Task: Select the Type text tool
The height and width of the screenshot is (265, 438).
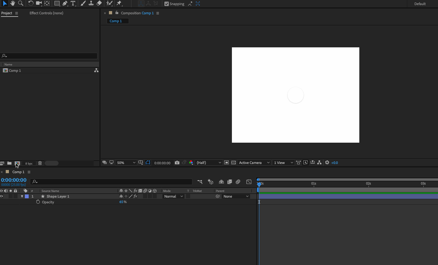Action: pyautogui.click(x=73, y=3)
